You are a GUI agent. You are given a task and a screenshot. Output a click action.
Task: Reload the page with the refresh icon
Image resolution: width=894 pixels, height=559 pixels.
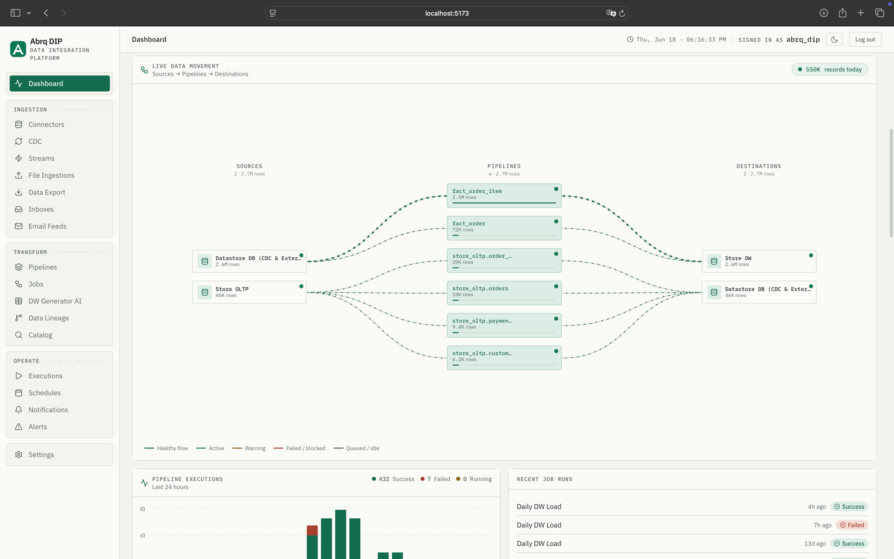tap(622, 13)
